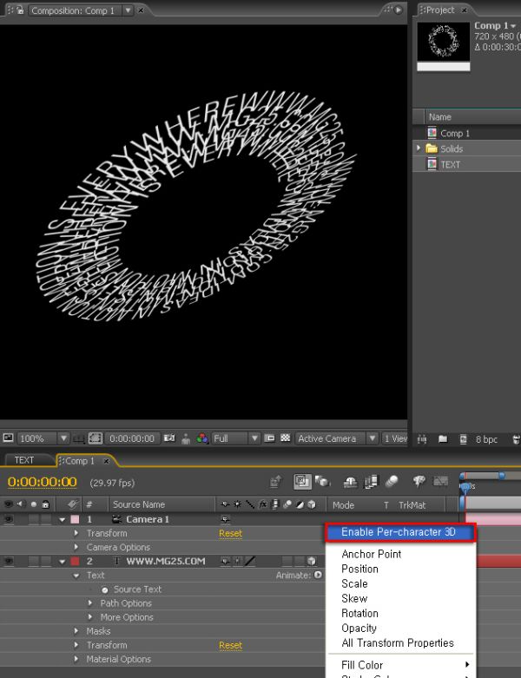Expand Transform under Camera 1
Viewport: 521px width, 678px height.
click(76, 533)
